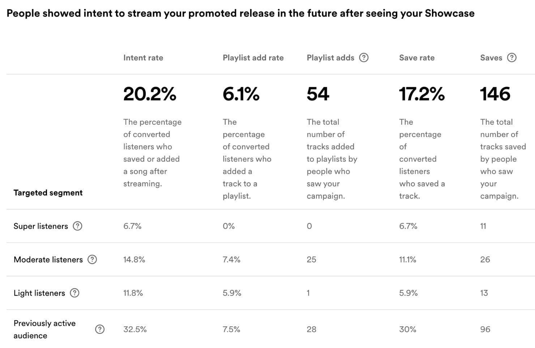Click the Save rate column header

click(417, 58)
